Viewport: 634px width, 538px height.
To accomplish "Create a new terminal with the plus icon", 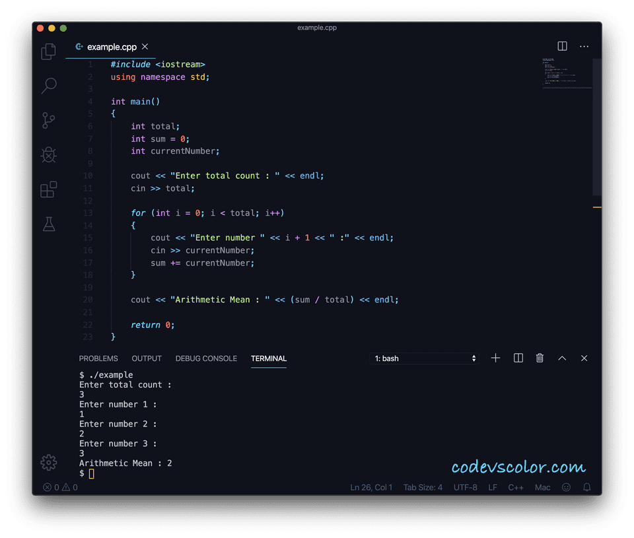I will click(495, 358).
